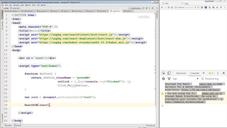Open the Chrome three-dot menu
The width and height of the screenshot is (227, 128).
pyautogui.click(x=225, y=7)
